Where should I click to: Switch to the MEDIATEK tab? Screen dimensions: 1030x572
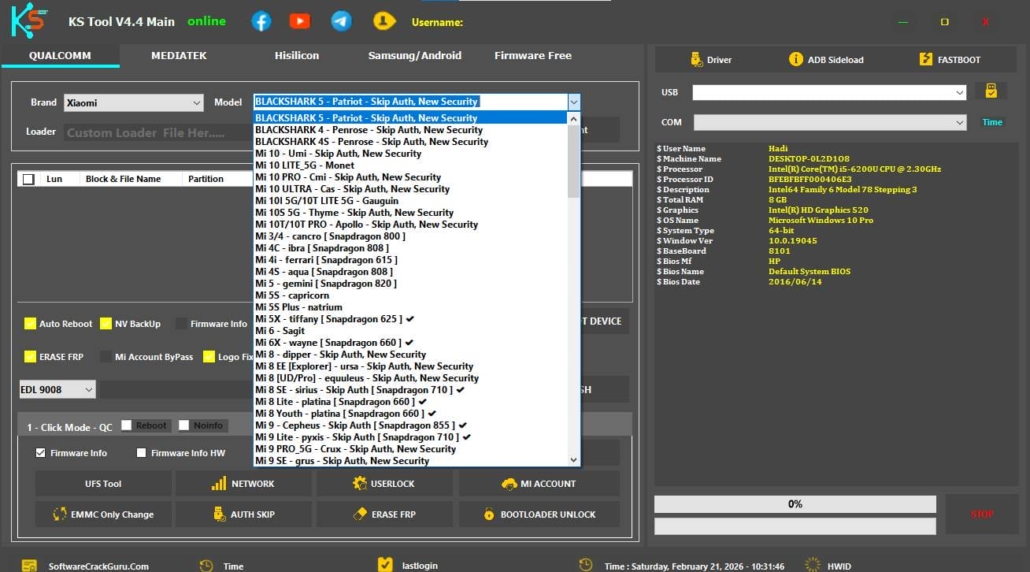click(180, 55)
